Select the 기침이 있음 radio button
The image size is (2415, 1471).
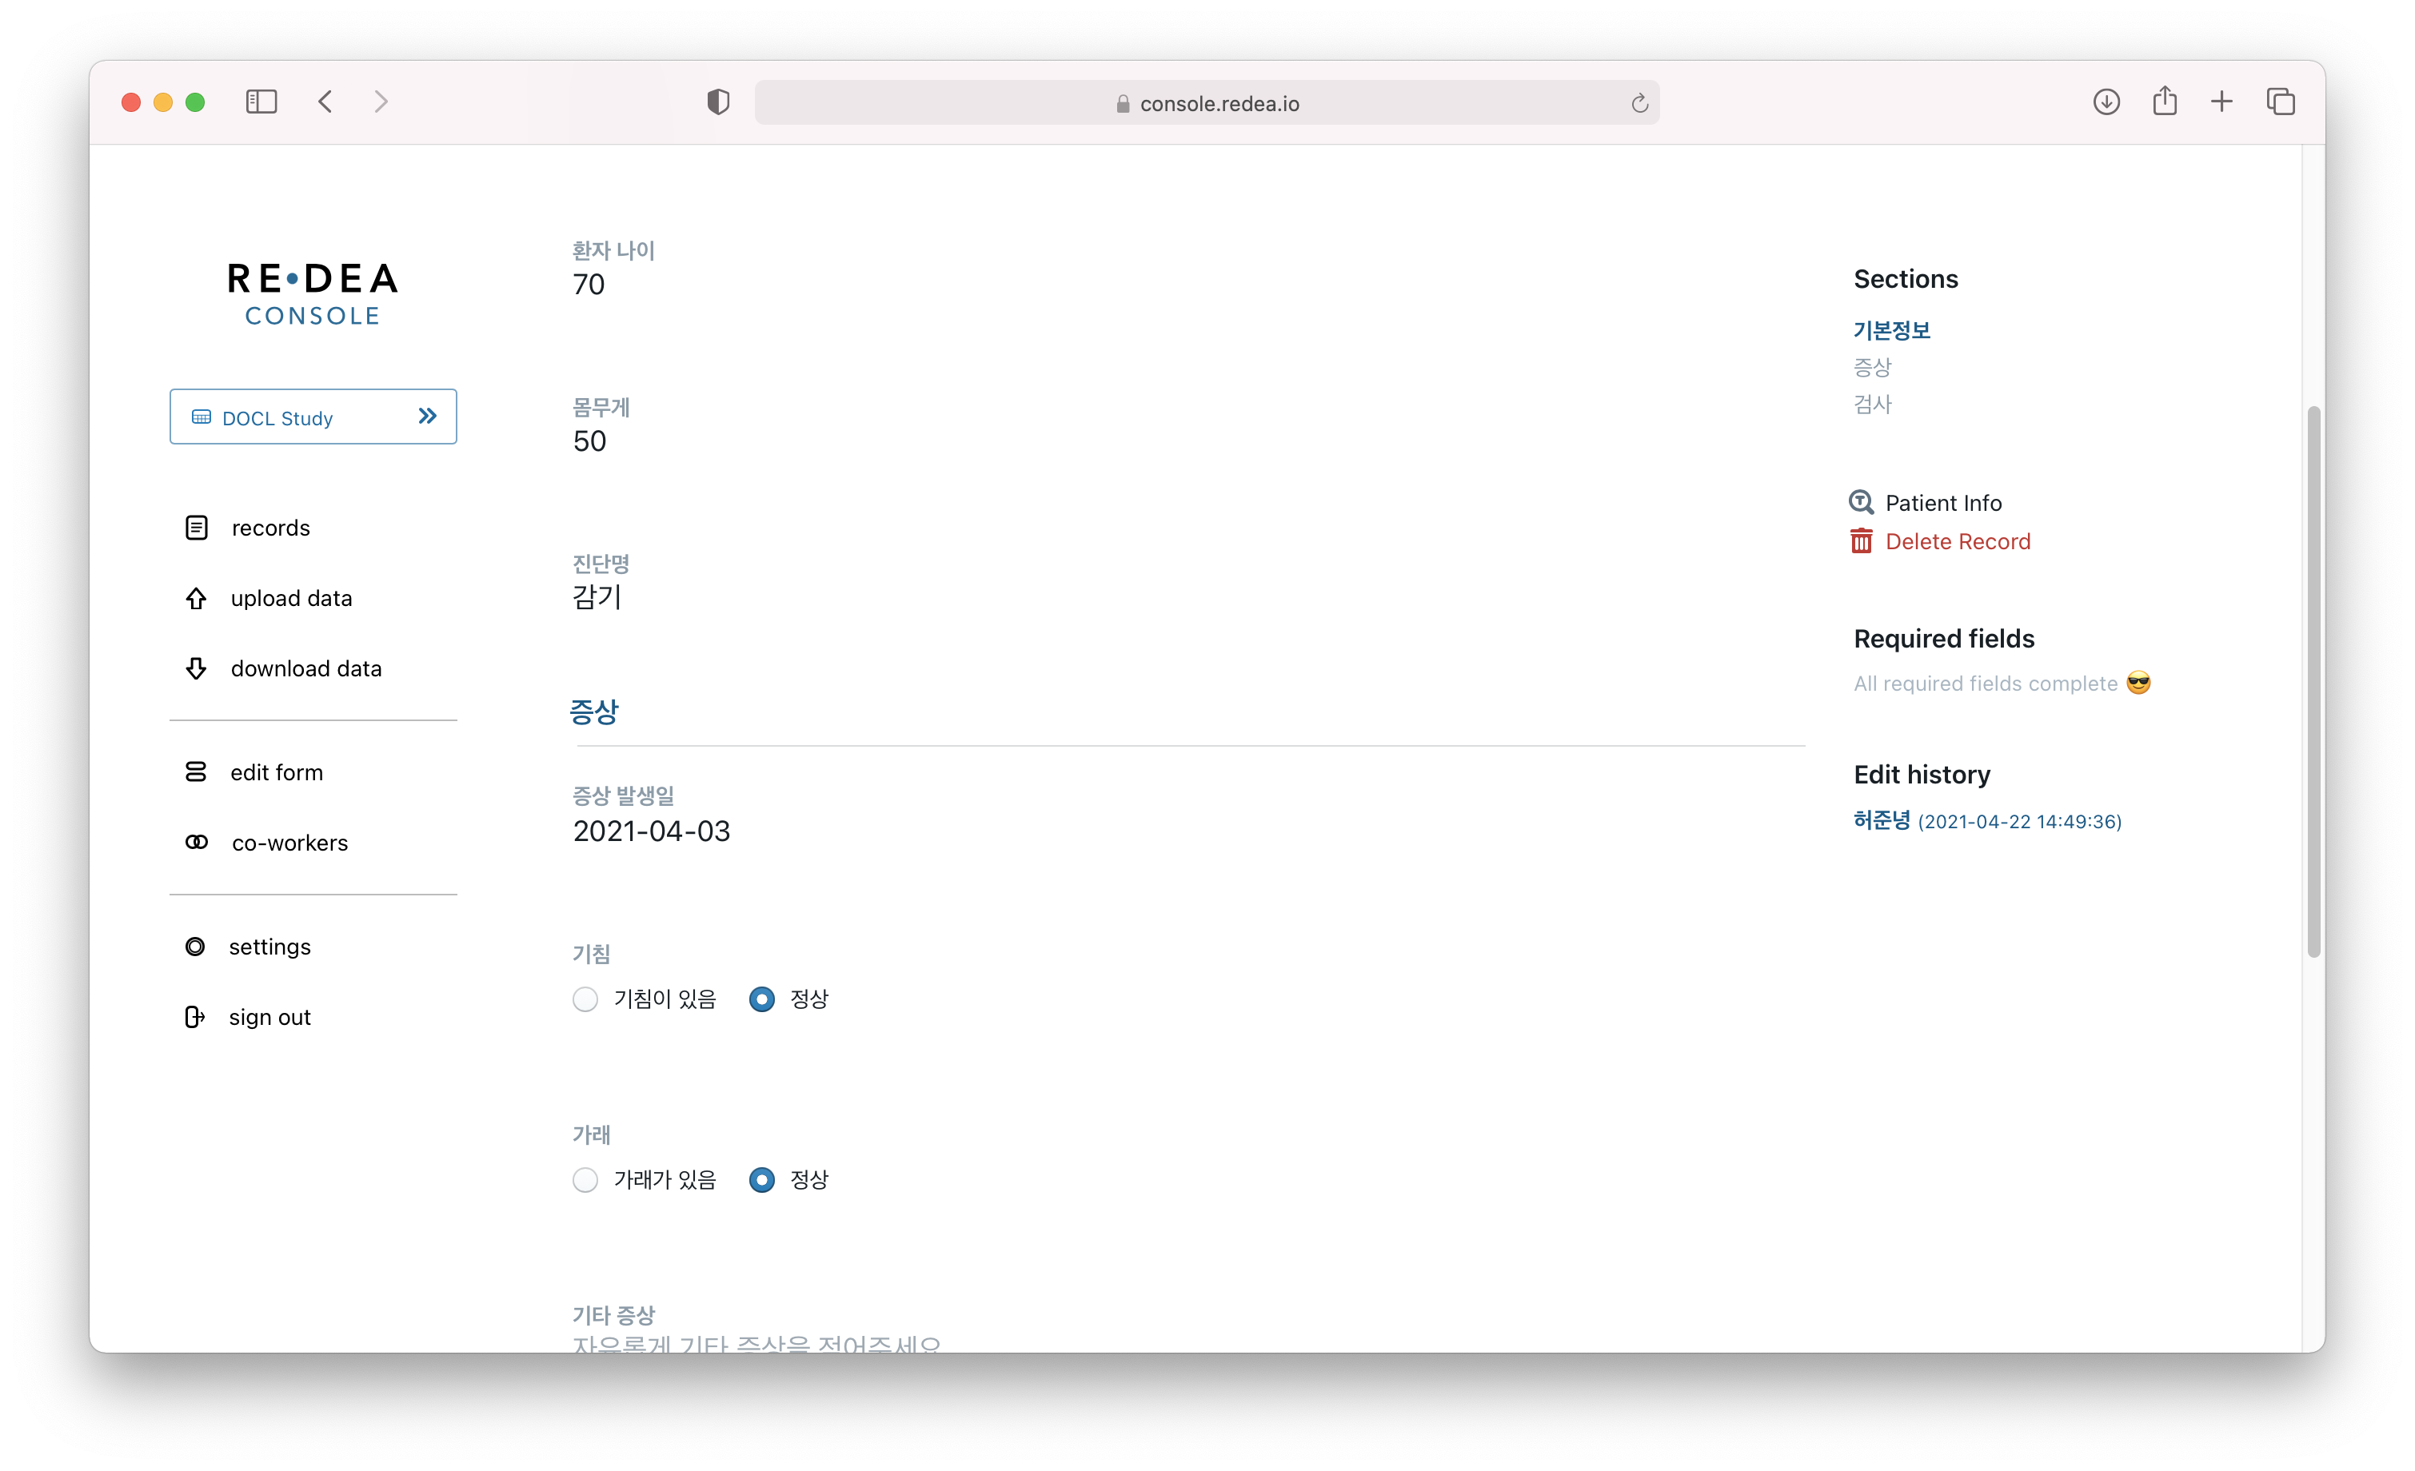coord(585,999)
